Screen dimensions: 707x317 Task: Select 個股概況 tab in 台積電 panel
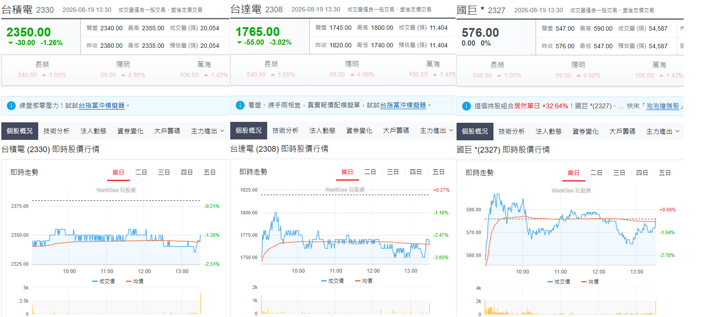coord(19,131)
